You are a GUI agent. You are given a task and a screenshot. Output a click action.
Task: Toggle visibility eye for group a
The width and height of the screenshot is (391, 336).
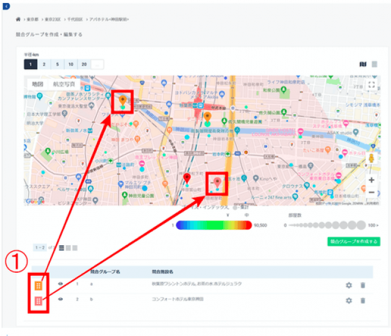(x=60, y=284)
